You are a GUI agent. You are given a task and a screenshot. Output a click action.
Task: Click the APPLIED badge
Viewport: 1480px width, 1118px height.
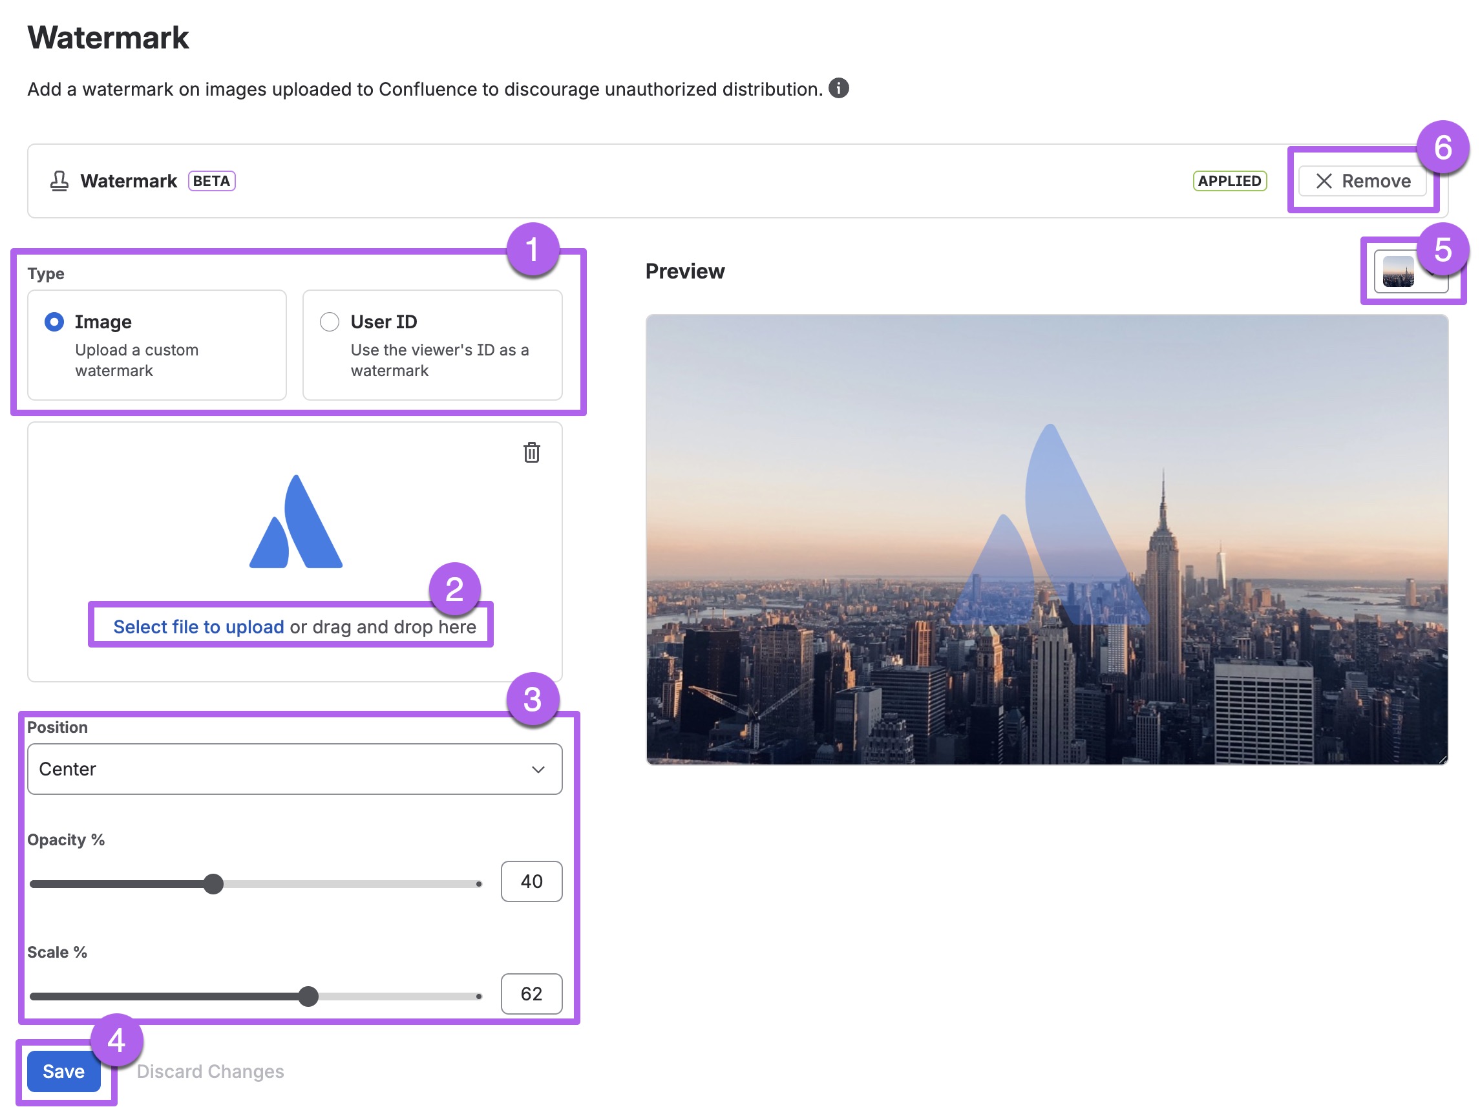(1230, 181)
